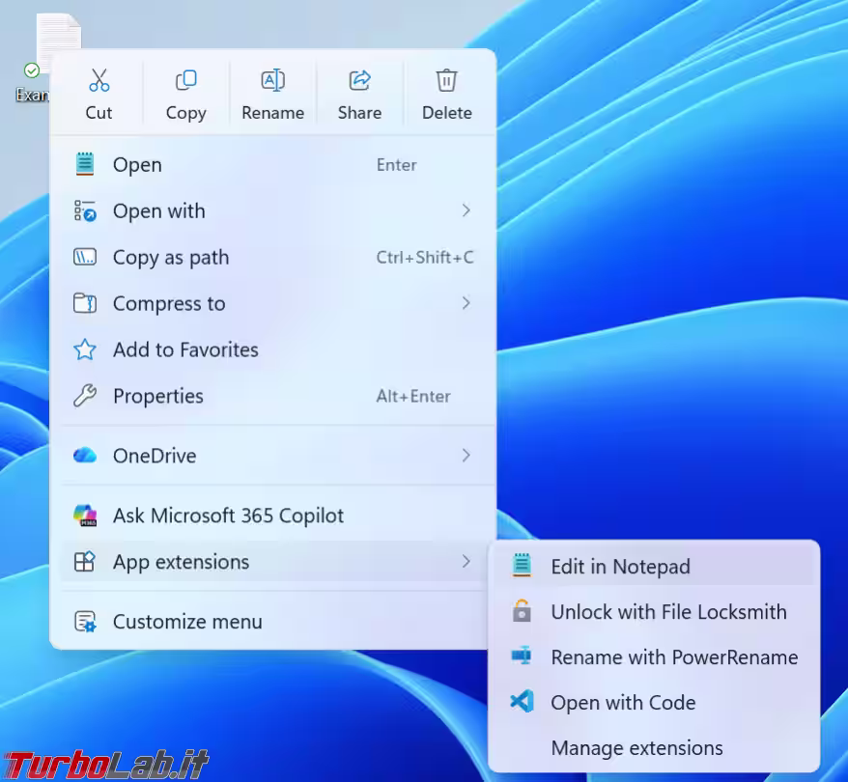Expand the OneDrive submenu arrow
This screenshot has width=848, height=782.
pos(466,455)
